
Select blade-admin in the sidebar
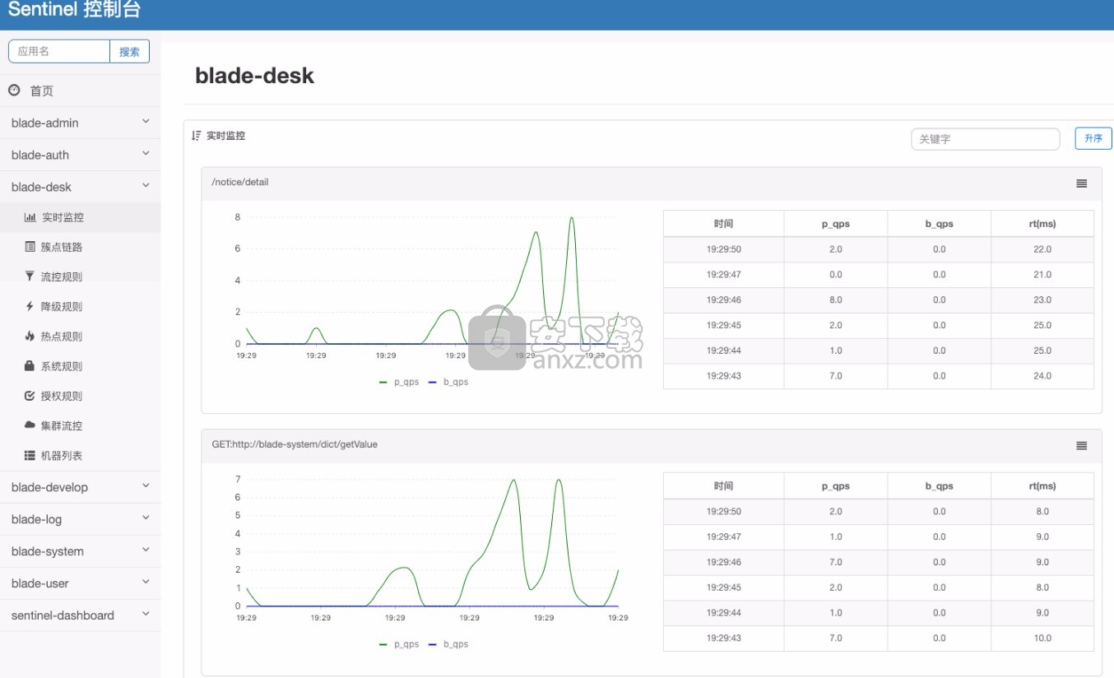(45, 123)
